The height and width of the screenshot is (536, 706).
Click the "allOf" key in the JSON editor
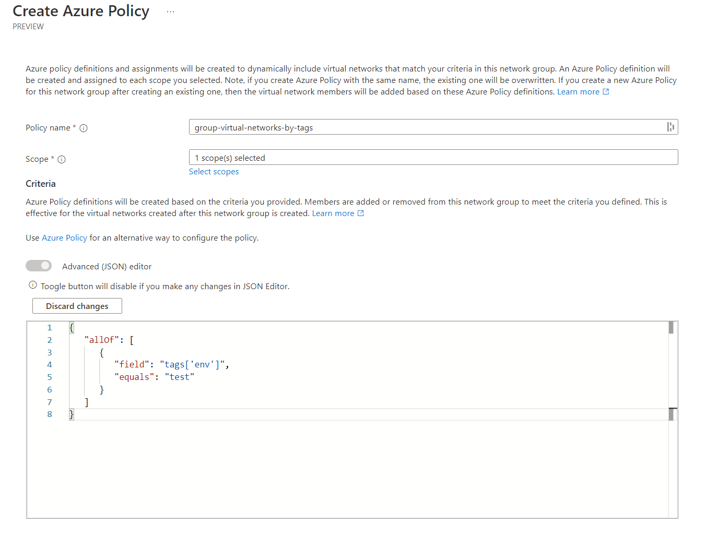point(102,340)
